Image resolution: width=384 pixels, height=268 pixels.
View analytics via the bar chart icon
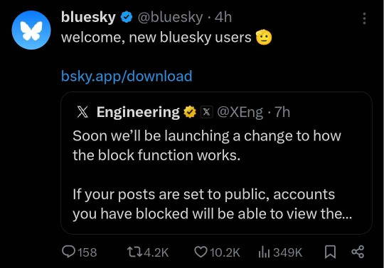pos(264,252)
